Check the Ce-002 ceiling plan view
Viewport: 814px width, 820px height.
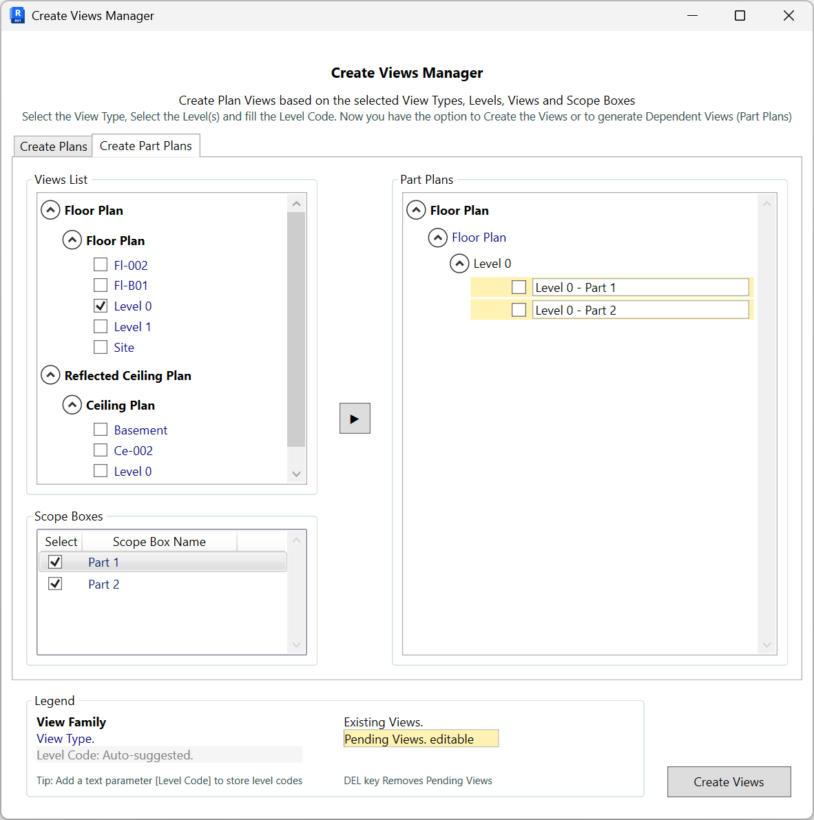point(101,450)
